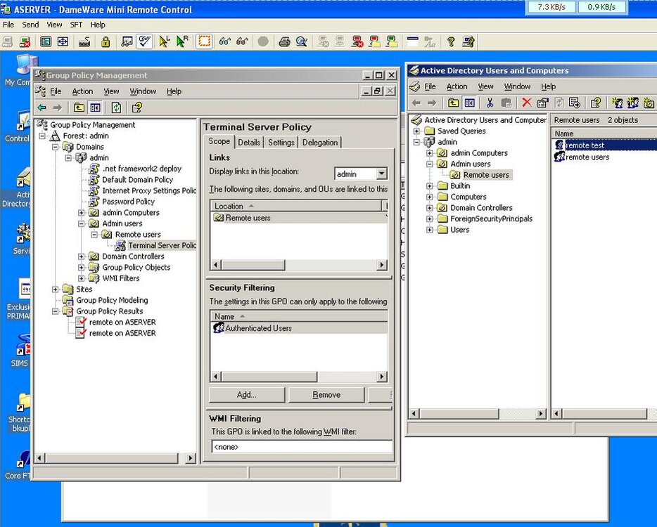Switch to the Details tab
The image size is (657, 527).
tap(249, 143)
